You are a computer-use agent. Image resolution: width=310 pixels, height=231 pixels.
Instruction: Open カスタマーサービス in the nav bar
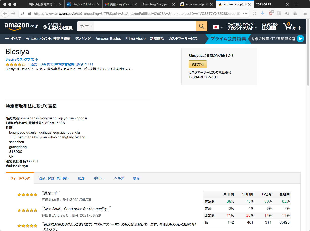coord(183,39)
